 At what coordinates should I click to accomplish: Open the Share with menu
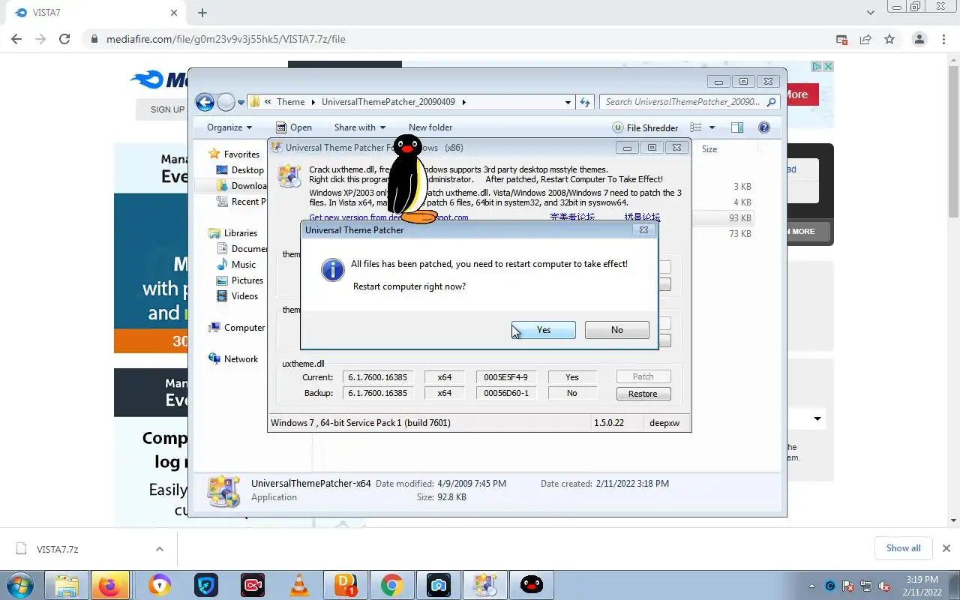point(360,127)
